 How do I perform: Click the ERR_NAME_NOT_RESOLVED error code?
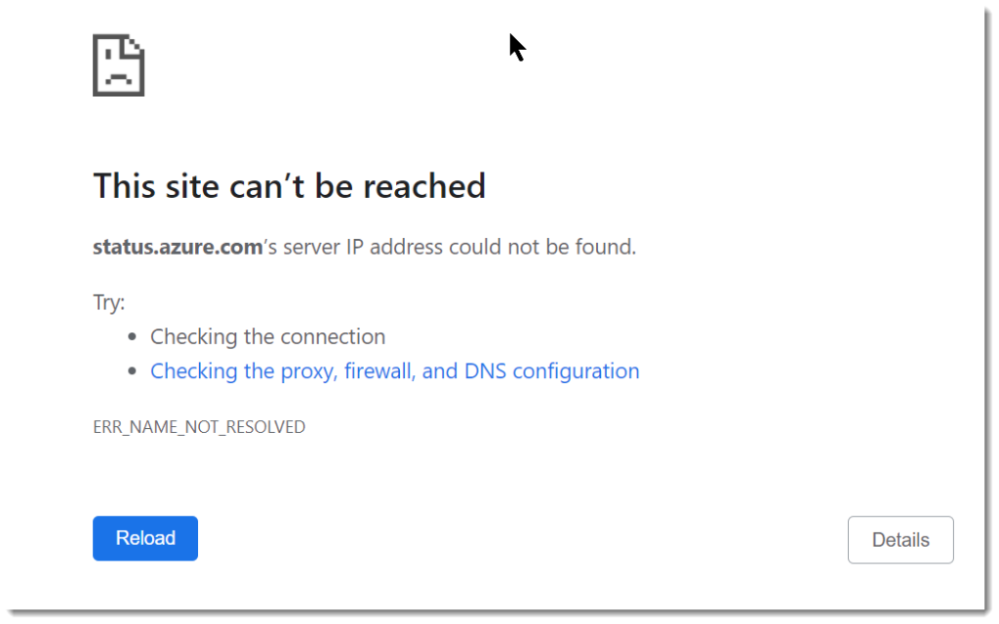pos(198,426)
